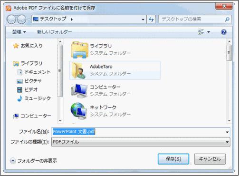Click the file list scrollbar thumb
Image resolution: width=239 pixels, height=176 pixels.
[229, 53]
